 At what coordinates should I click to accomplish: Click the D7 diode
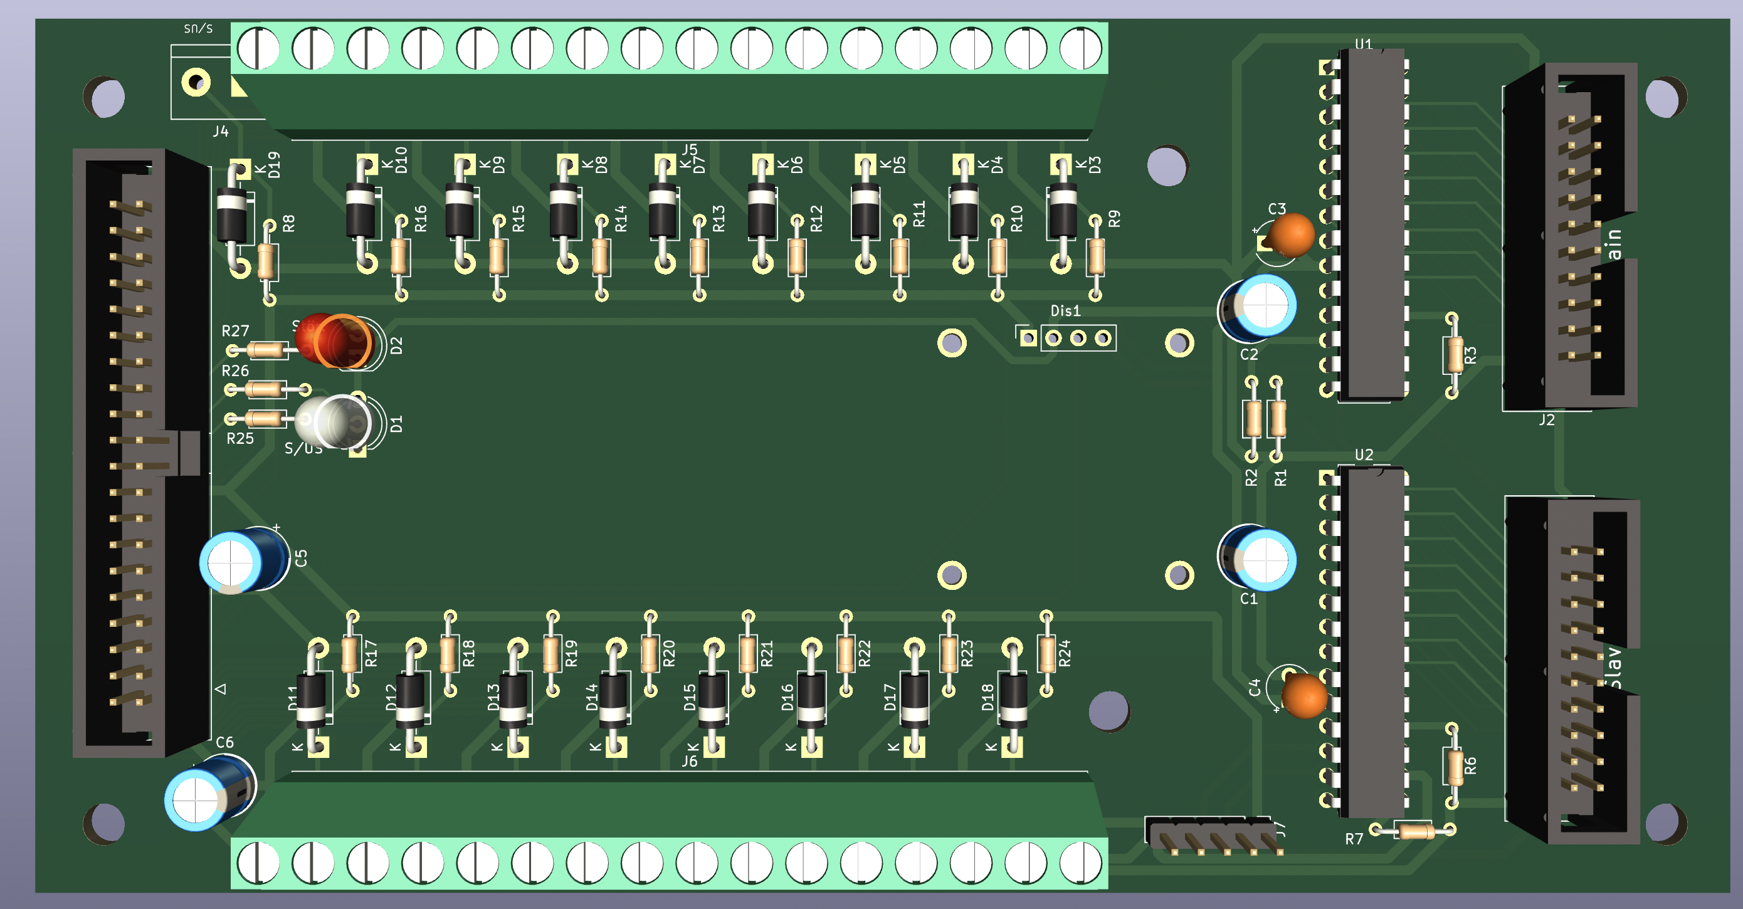(663, 209)
